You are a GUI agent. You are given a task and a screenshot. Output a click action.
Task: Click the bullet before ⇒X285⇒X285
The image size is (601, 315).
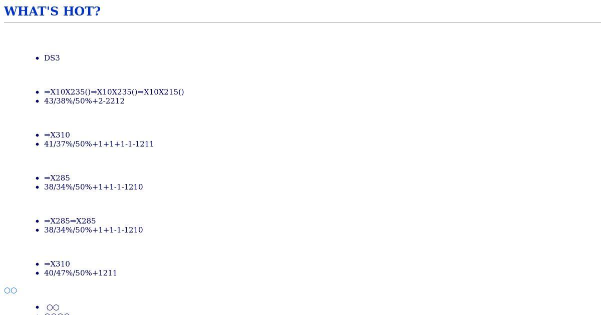coord(38,221)
